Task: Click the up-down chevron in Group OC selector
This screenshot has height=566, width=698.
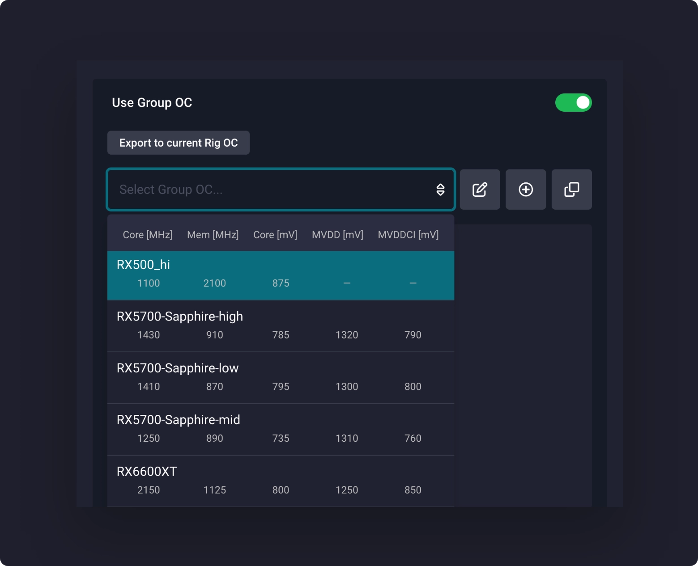Action: click(x=440, y=190)
